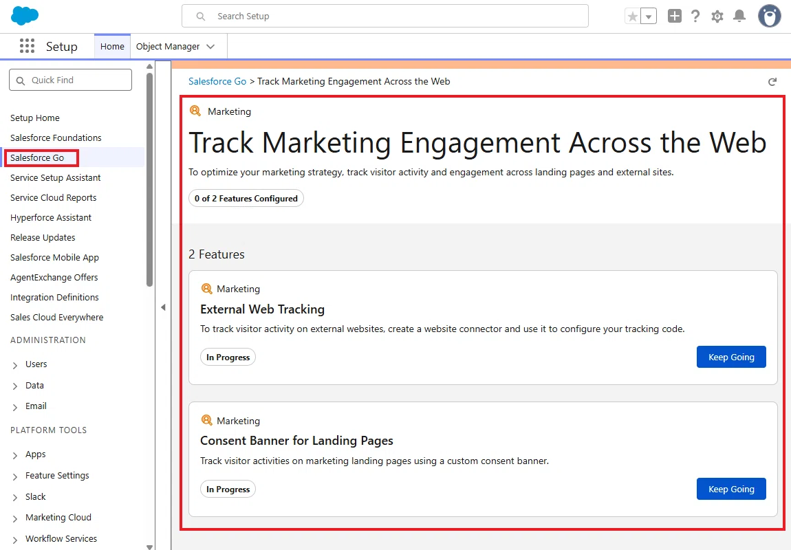791x550 pixels.
Task: Open the Setup gear menu
Action: (x=717, y=16)
